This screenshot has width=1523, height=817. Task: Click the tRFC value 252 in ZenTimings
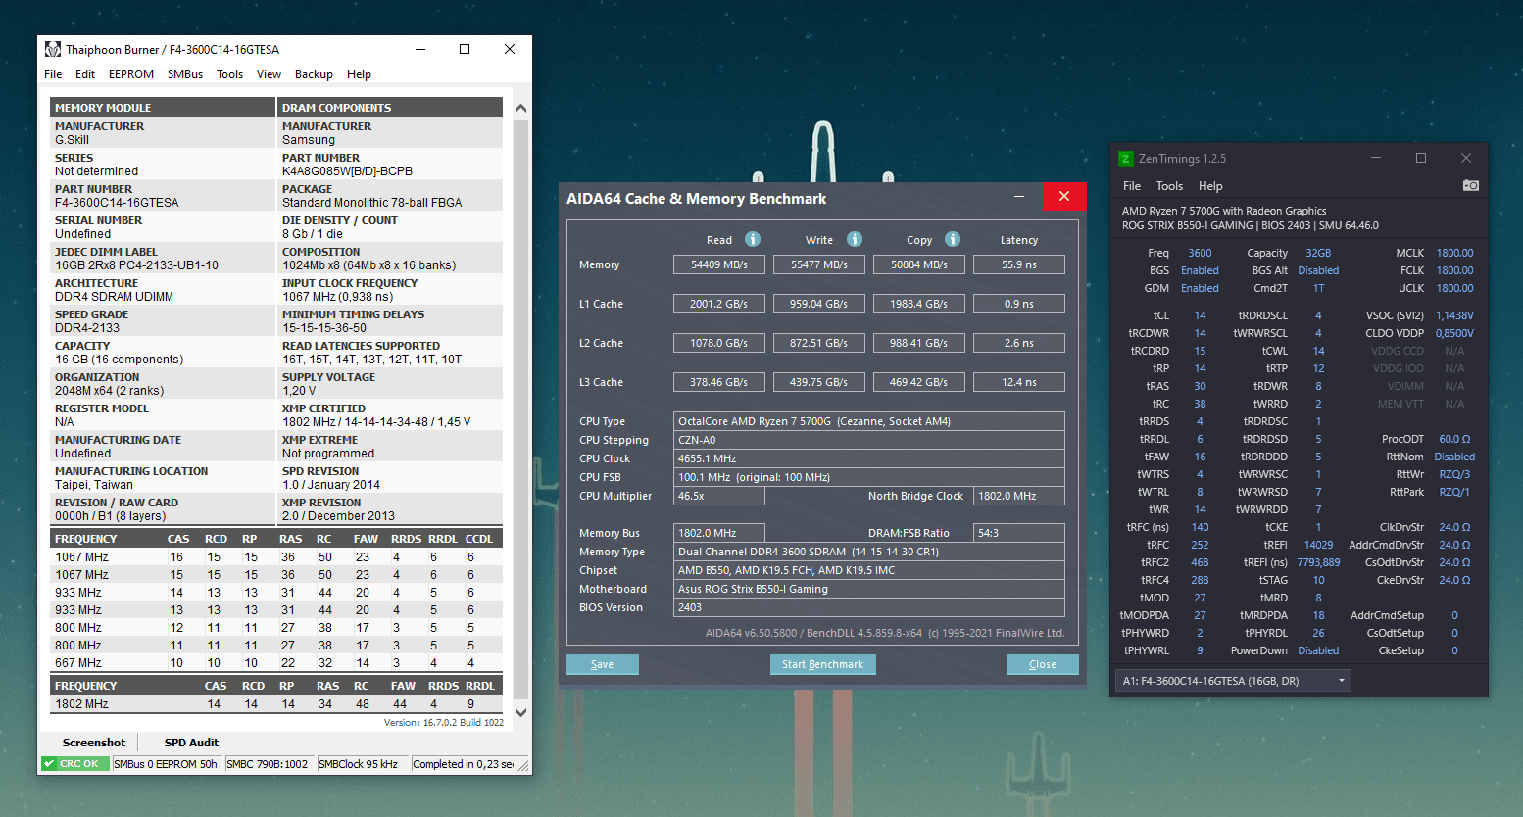click(x=1200, y=545)
